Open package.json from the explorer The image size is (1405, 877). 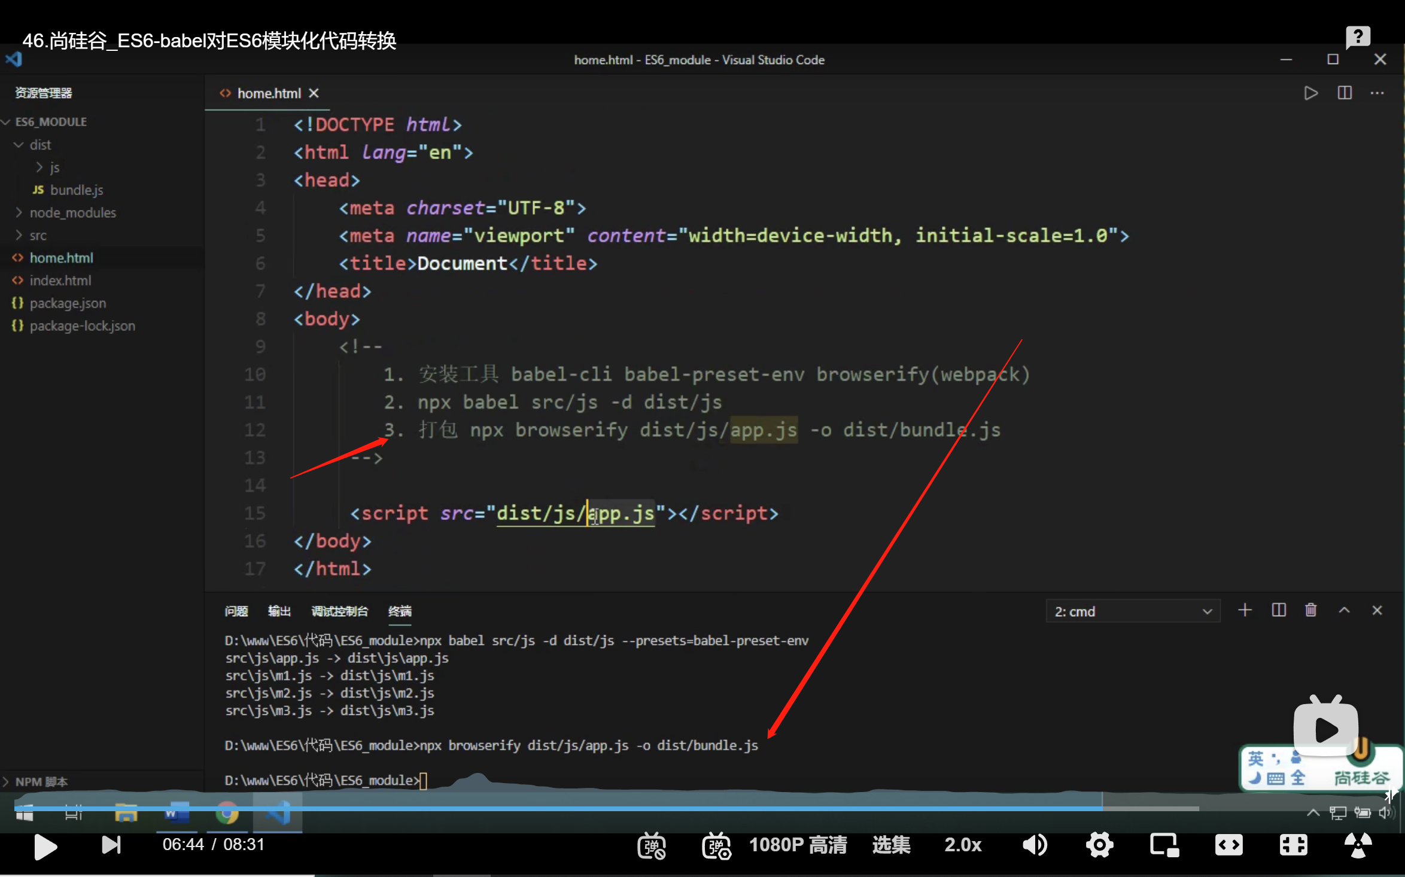pyautogui.click(x=68, y=303)
